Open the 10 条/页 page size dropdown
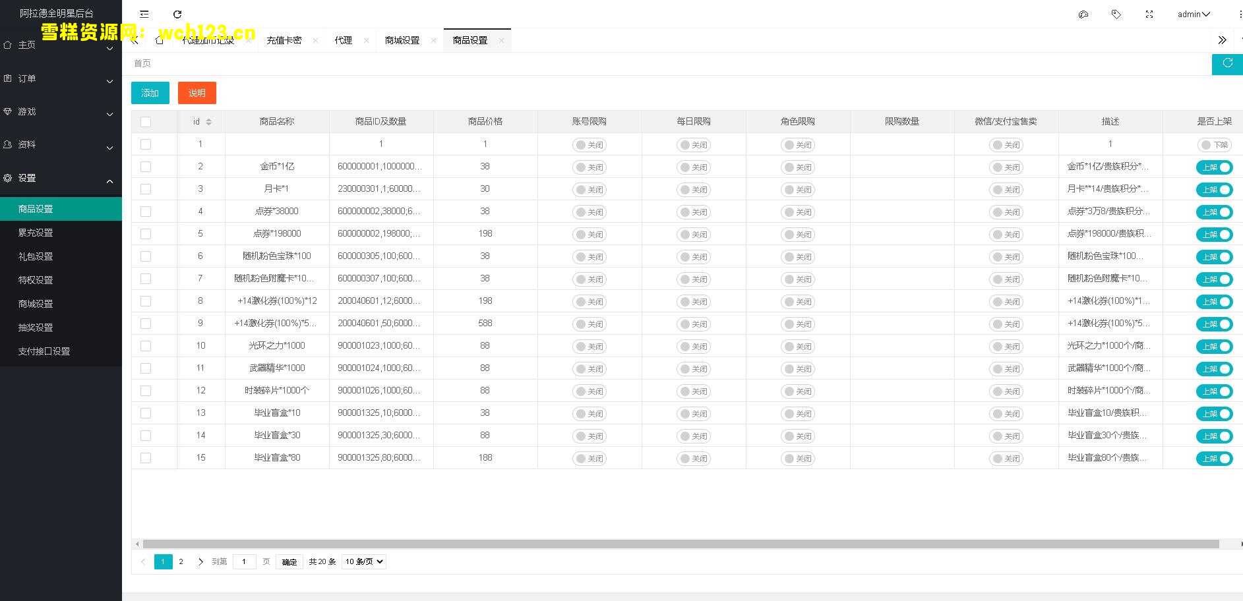This screenshot has width=1243, height=601. click(x=363, y=561)
